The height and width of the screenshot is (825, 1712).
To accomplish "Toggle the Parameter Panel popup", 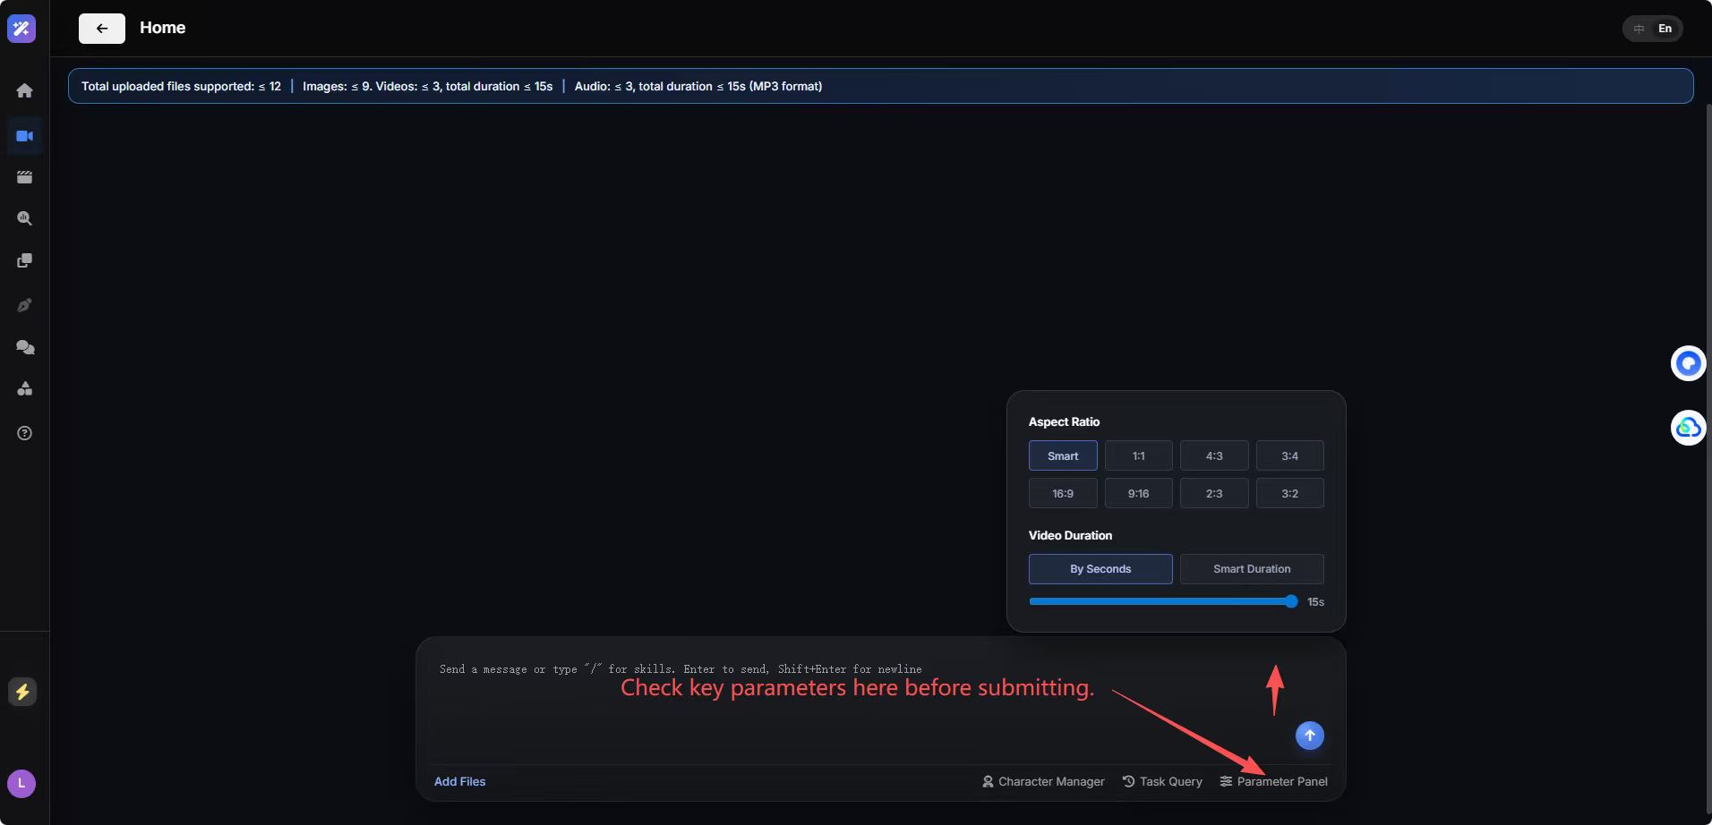I will [x=1273, y=781].
